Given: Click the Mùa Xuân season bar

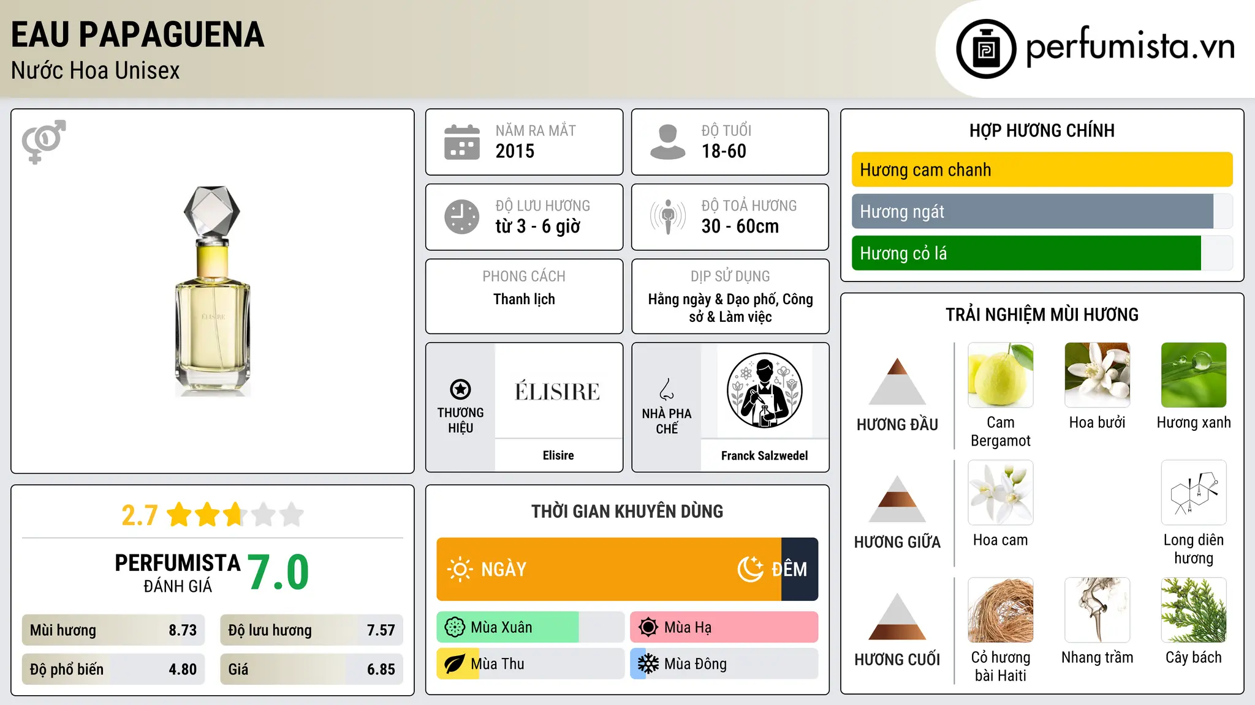Looking at the screenshot, I should click(531, 627).
